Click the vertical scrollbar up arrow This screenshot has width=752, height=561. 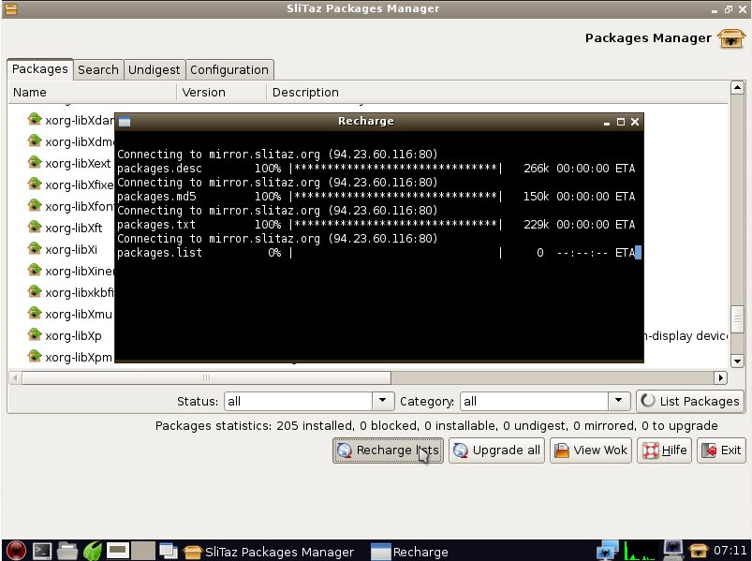point(737,88)
